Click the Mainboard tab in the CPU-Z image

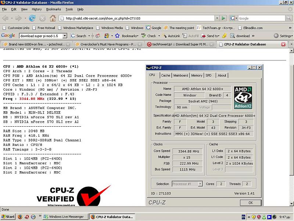tap(180, 76)
